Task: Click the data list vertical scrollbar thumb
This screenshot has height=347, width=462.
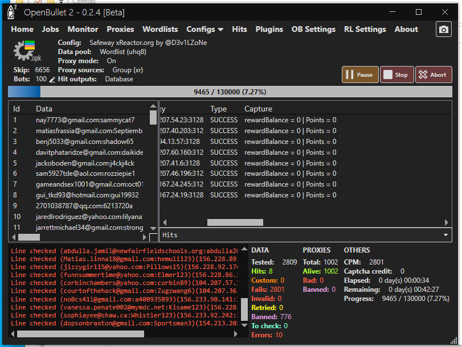Action: point(153,117)
